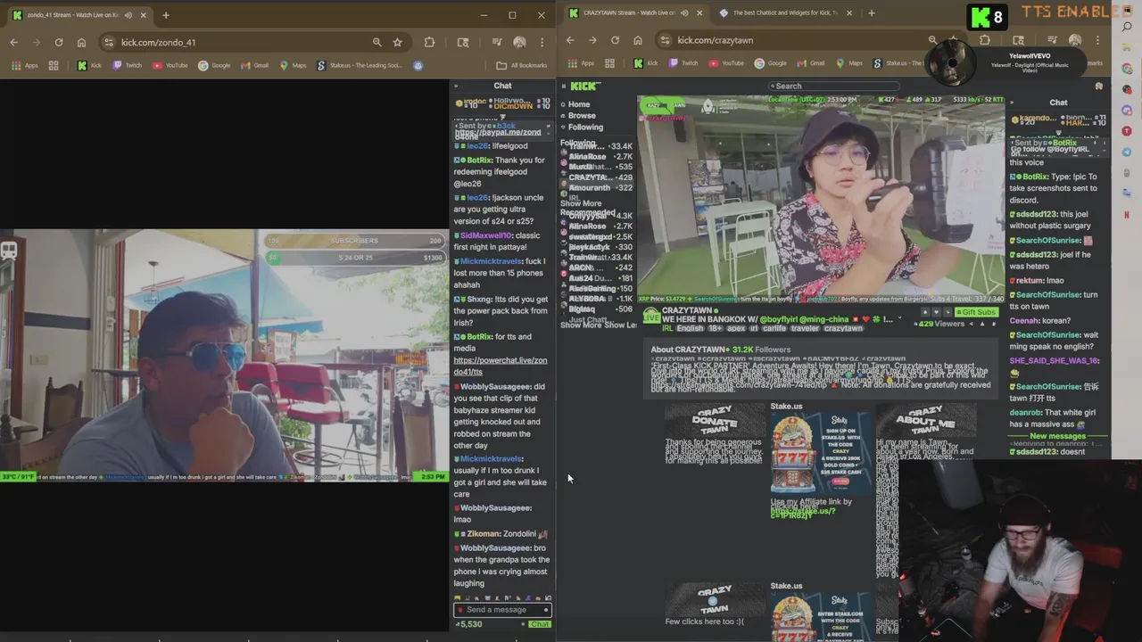The width and height of the screenshot is (1142, 642).
Task: Open the Twitch bookmark in zondo_41 window
Action: click(127, 65)
